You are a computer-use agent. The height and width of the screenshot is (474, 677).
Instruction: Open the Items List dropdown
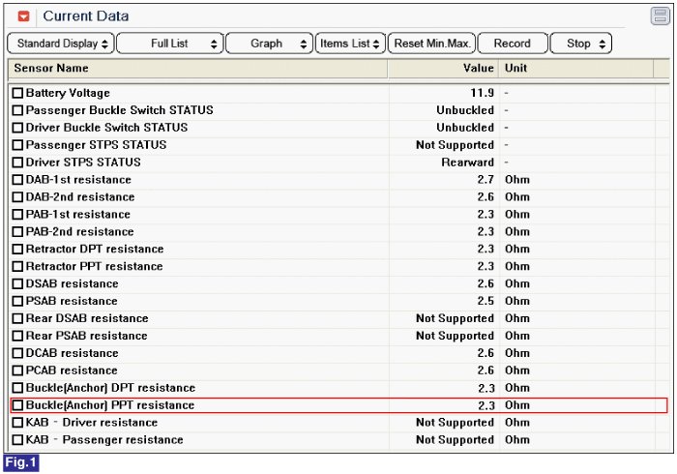[x=349, y=44]
